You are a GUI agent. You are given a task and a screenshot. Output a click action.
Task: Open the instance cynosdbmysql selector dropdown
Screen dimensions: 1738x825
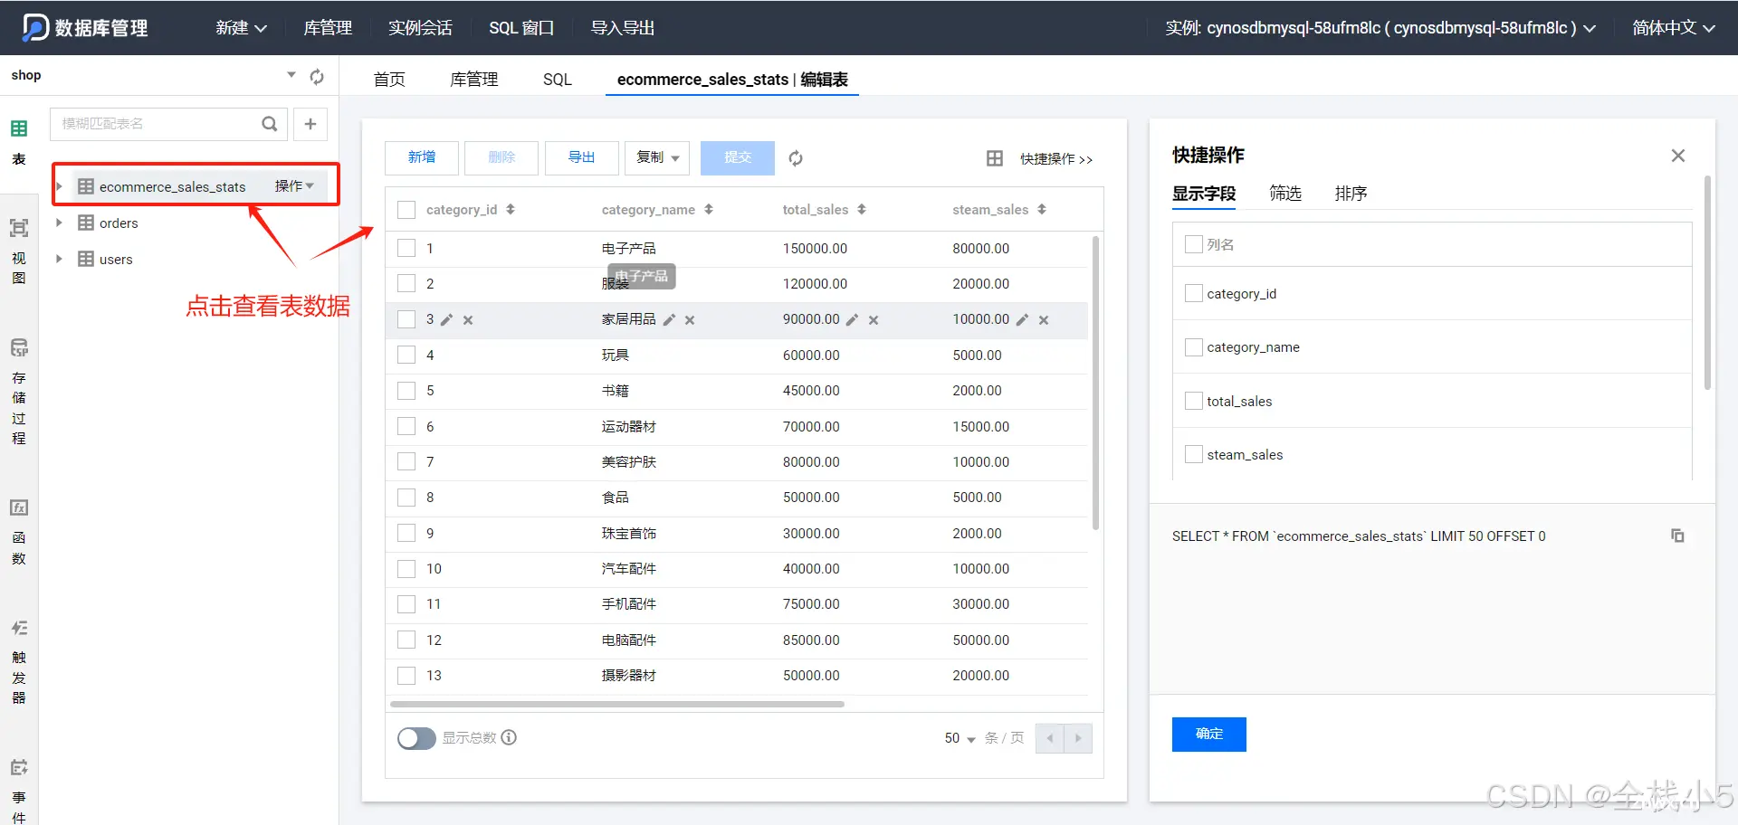pyautogui.click(x=1380, y=28)
